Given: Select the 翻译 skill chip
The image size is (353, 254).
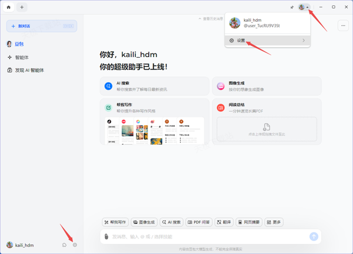Looking at the screenshot, I should (224, 222).
